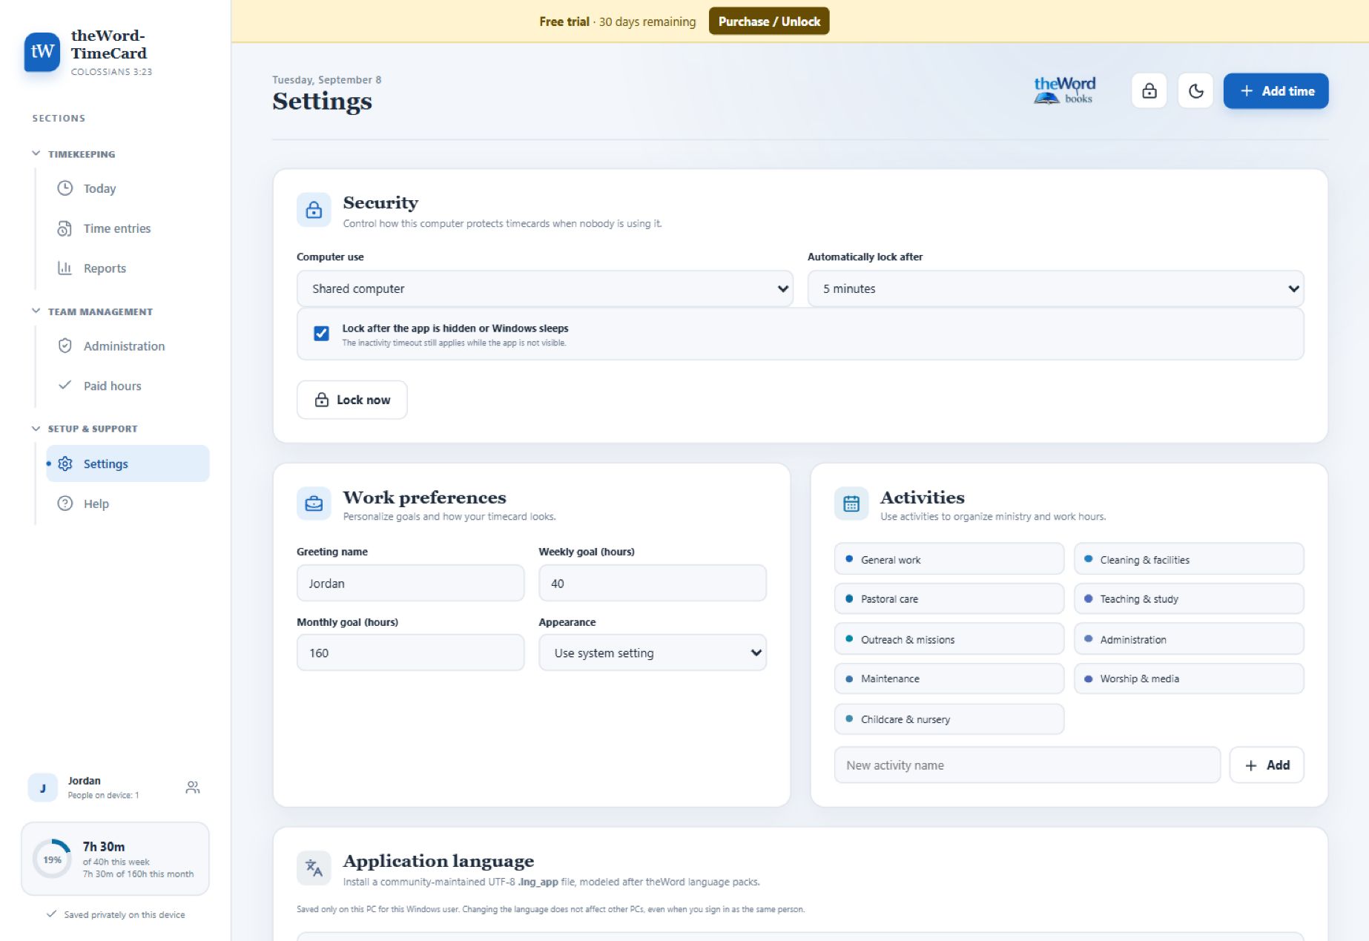The height and width of the screenshot is (941, 1369).
Task: Toggle dark mode with the moon icon
Action: (x=1195, y=91)
